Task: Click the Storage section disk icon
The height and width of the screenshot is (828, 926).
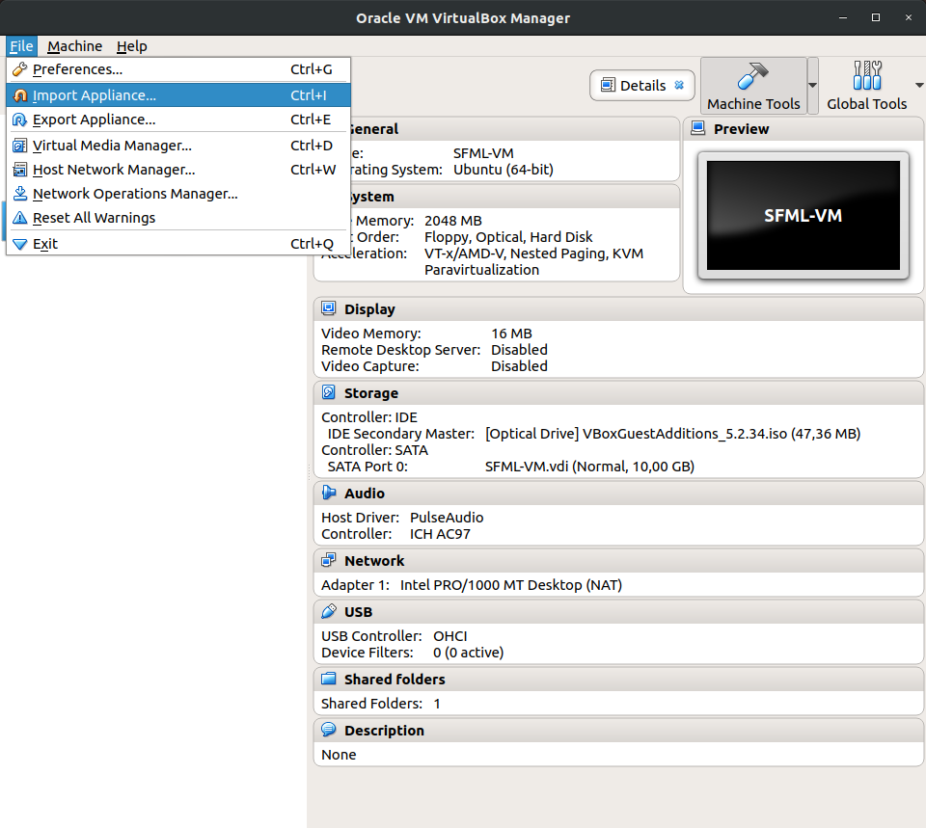Action: point(329,393)
